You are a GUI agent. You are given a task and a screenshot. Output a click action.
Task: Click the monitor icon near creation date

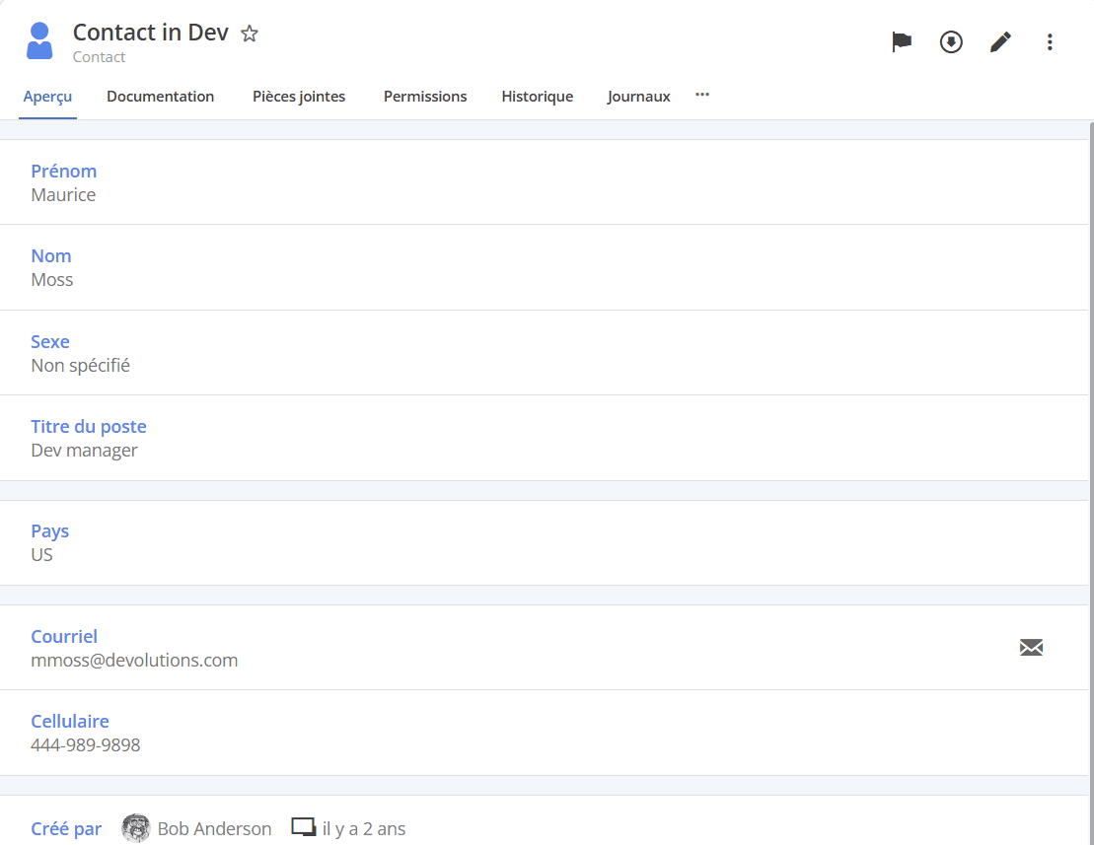pyautogui.click(x=303, y=828)
